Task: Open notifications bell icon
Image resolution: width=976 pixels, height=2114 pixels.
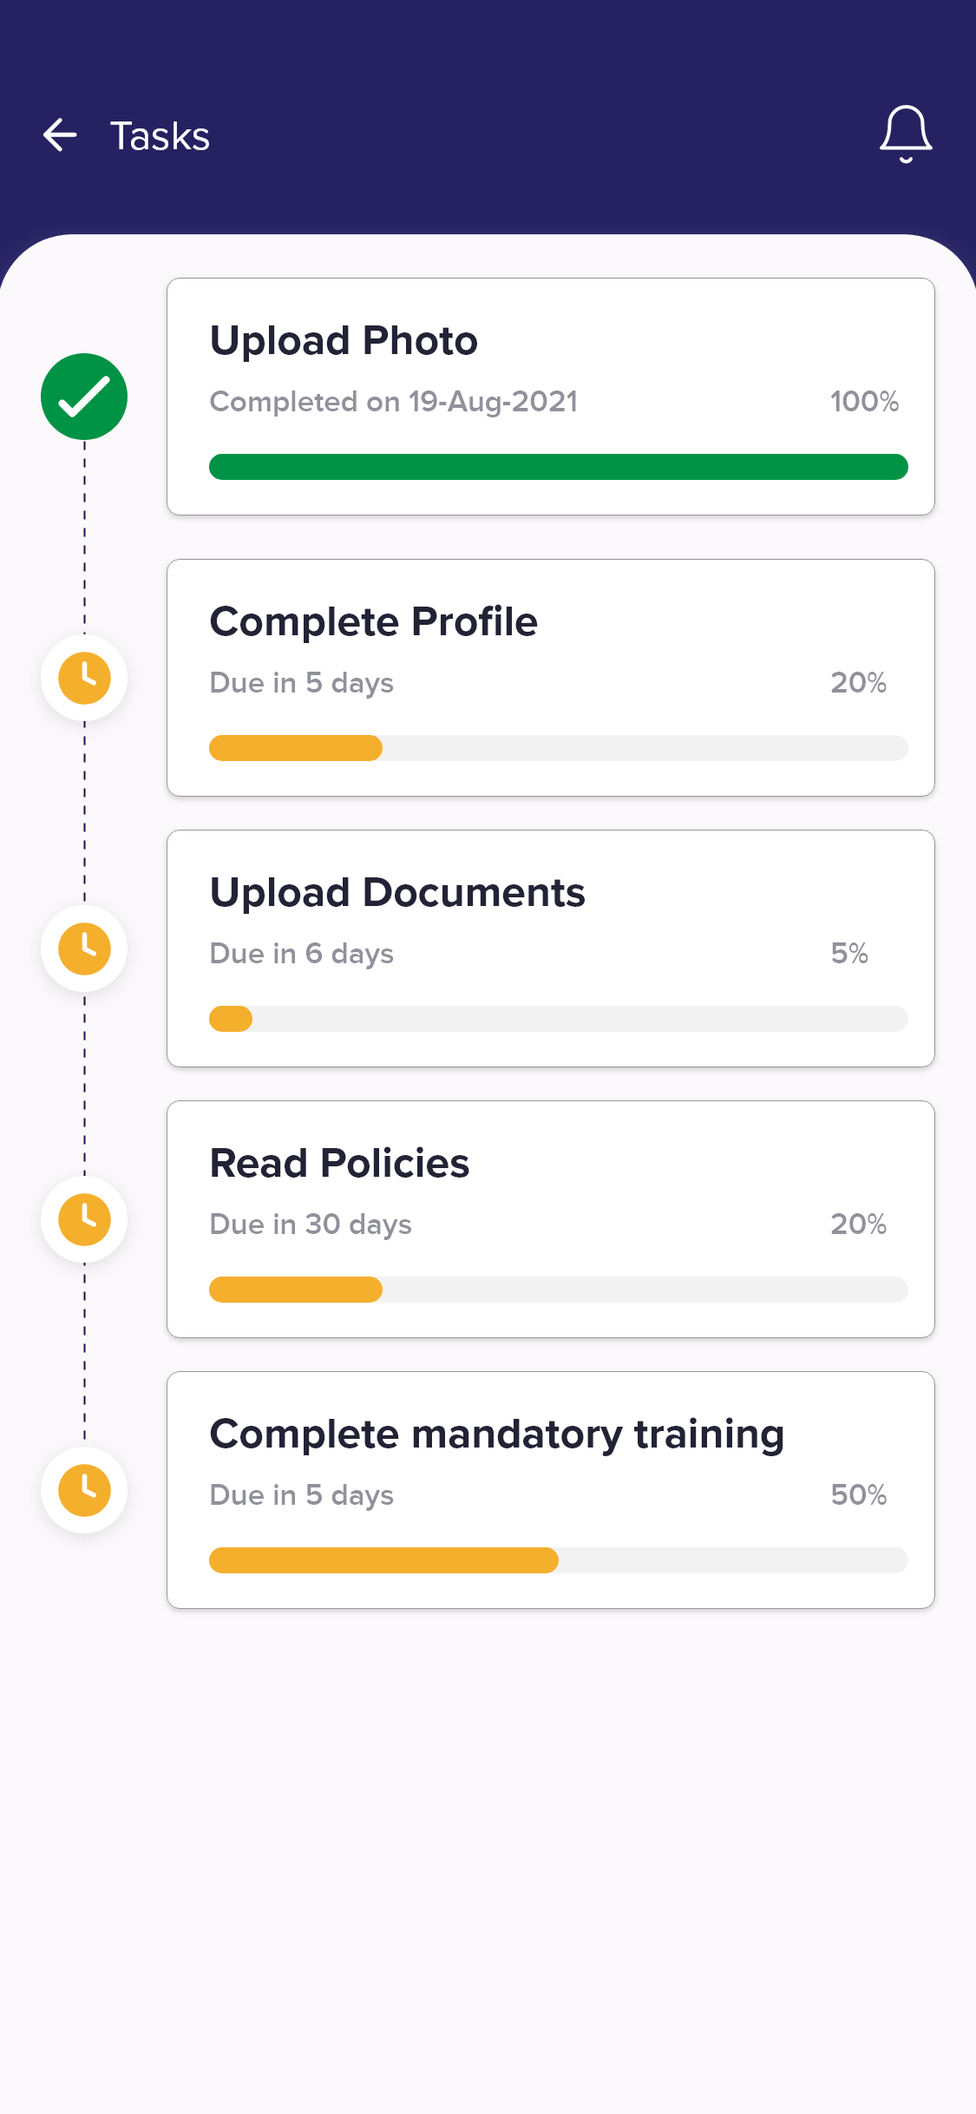Action: tap(906, 134)
